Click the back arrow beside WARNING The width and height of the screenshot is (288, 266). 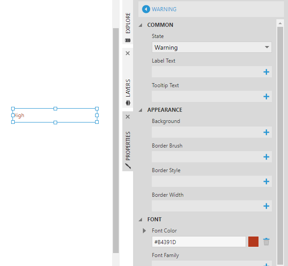point(146,9)
